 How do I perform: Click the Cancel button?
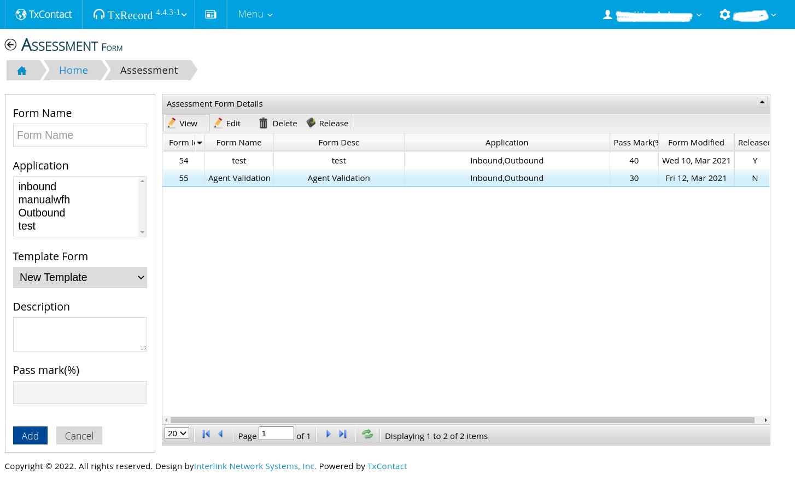[x=79, y=436]
